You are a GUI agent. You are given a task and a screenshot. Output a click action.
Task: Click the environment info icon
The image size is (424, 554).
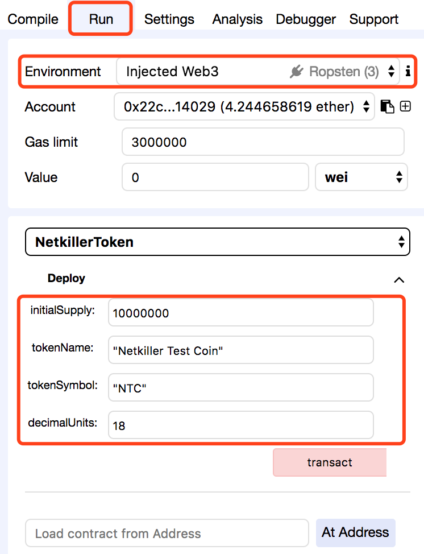408,72
